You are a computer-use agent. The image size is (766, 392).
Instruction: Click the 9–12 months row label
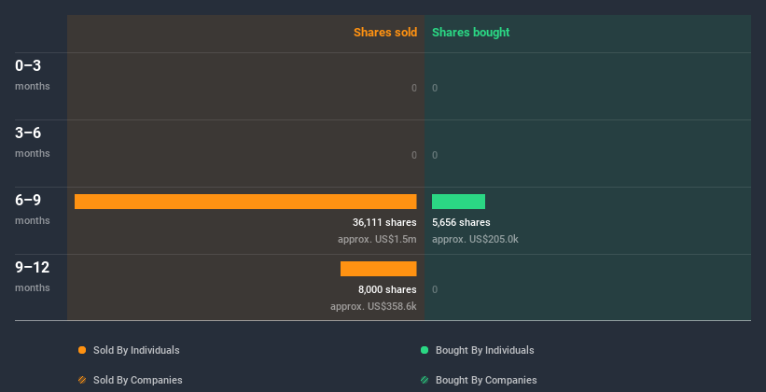click(x=33, y=276)
